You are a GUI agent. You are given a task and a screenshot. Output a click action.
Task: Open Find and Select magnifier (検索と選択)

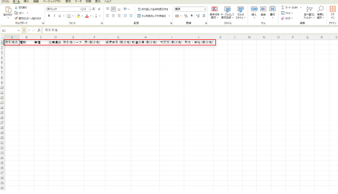click(320, 12)
